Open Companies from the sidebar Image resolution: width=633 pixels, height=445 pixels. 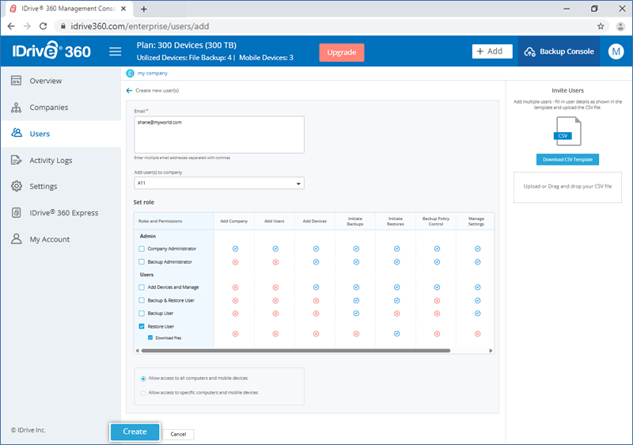pyautogui.click(x=48, y=108)
